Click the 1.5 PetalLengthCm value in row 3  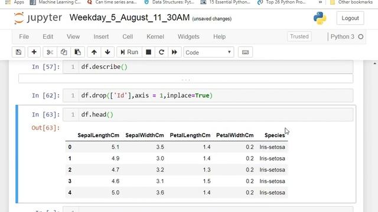pos(207,181)
